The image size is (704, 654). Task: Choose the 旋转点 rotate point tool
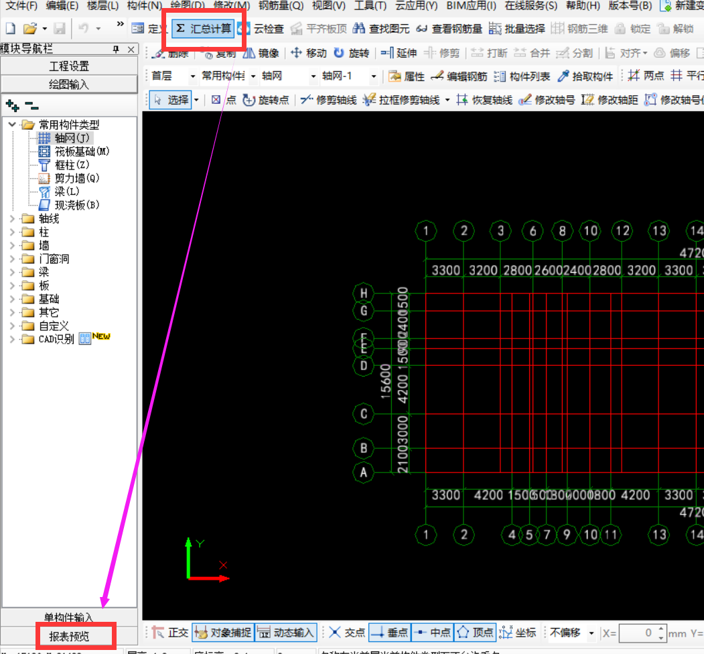[x=266, y=99]
